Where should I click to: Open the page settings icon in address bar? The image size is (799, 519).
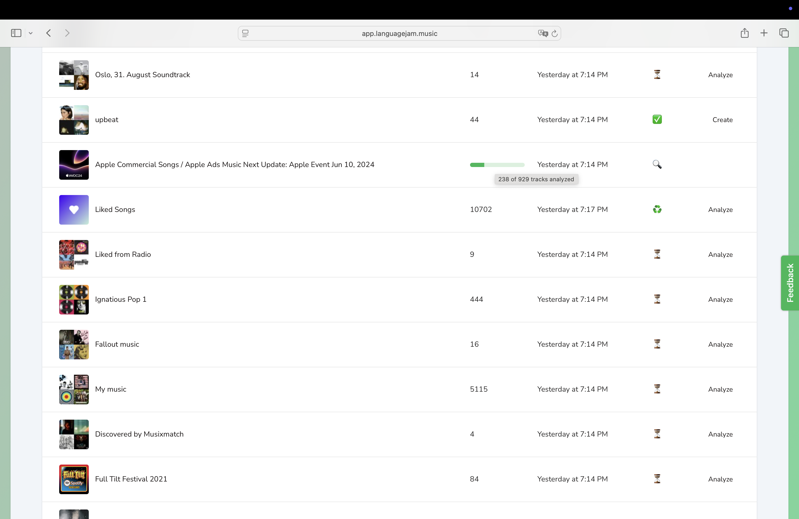point(245,33)
